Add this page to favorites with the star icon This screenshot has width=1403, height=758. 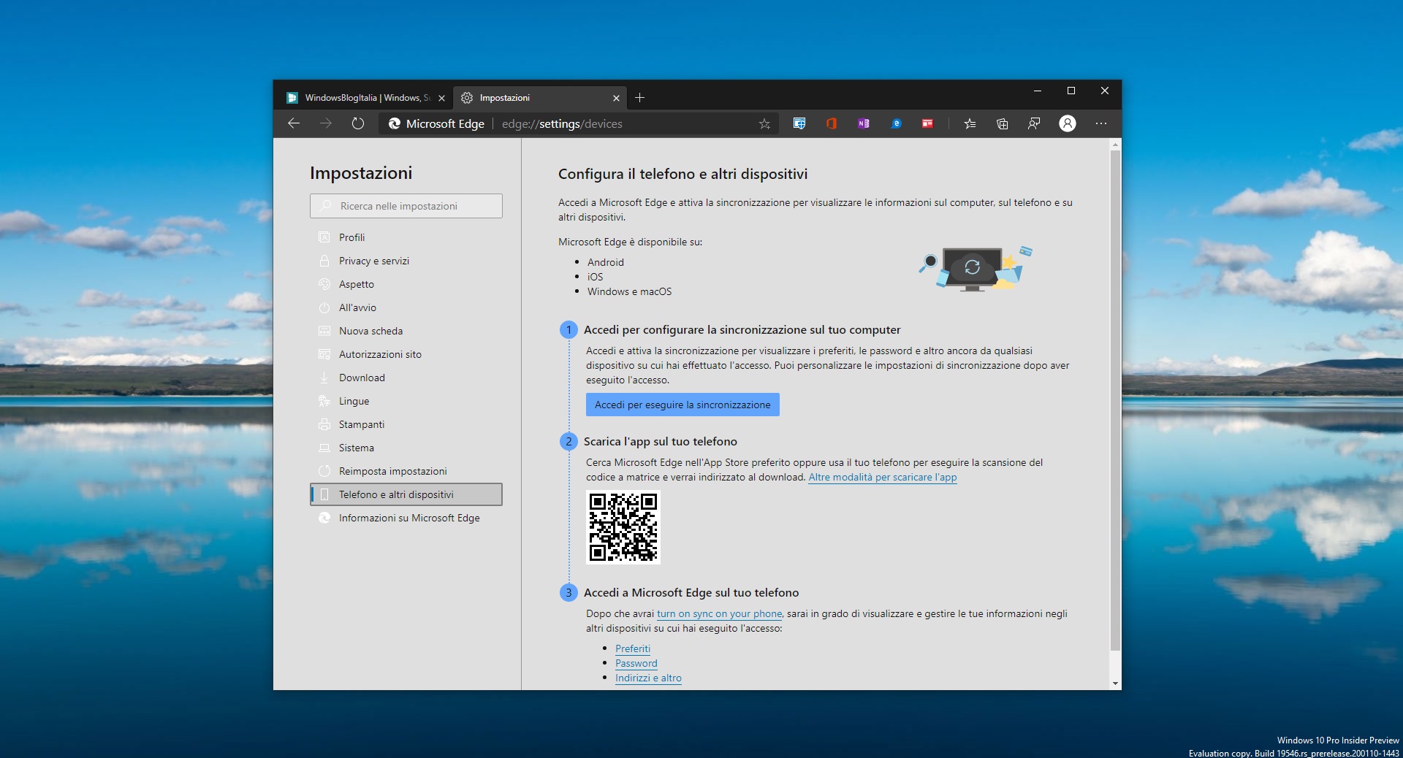pos(764,124)
